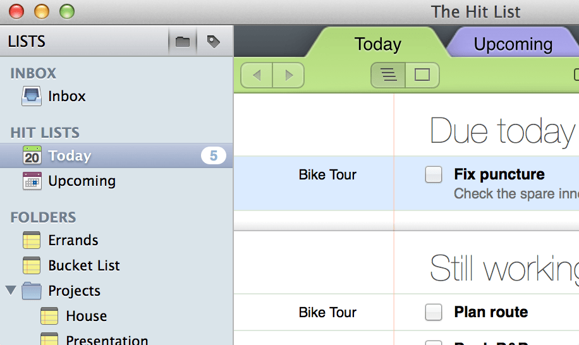This screenshot has width=579, height=345.
Task: Switch to card view mode icon
Action: coord(422,75)
